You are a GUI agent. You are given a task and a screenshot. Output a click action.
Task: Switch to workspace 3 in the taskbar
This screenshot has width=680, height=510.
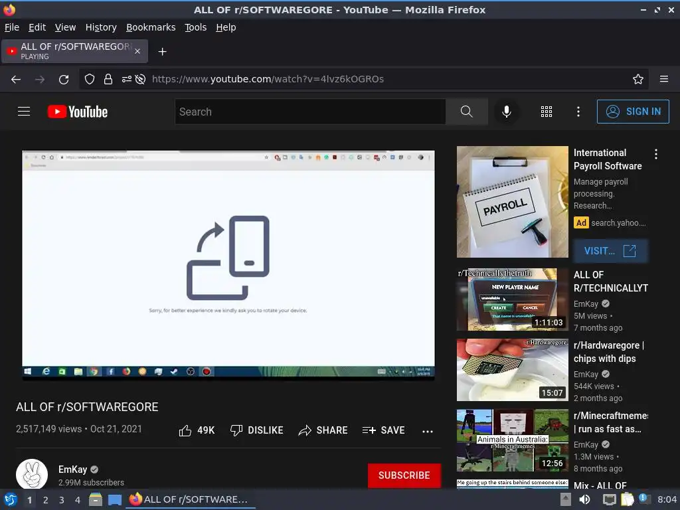62,500
